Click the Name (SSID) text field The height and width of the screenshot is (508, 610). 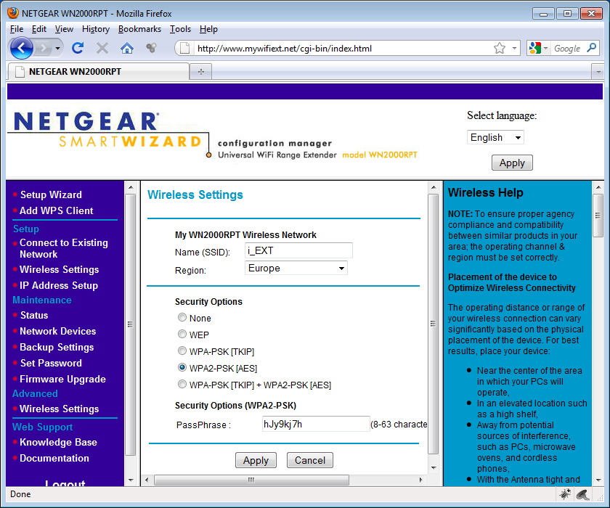click(x=298, y=250)
